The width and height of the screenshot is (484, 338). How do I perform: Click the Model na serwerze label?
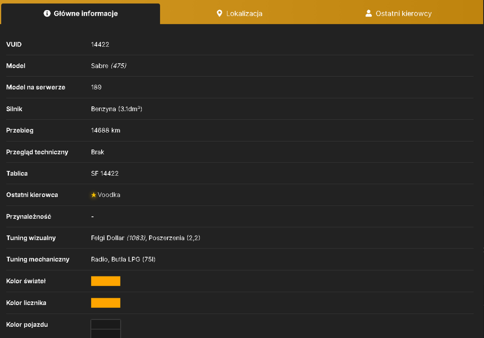(36, 87)
